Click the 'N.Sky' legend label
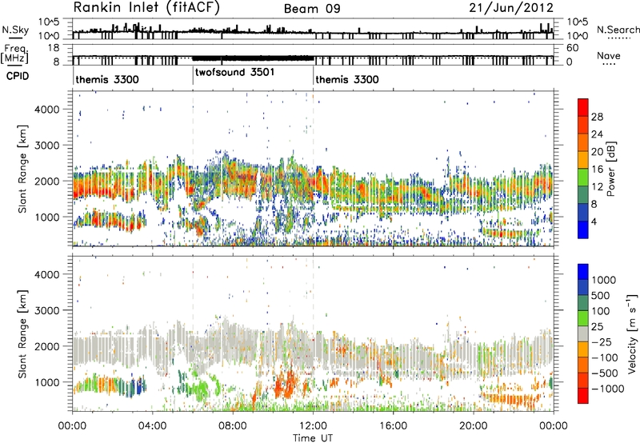 tap(15, 30)
